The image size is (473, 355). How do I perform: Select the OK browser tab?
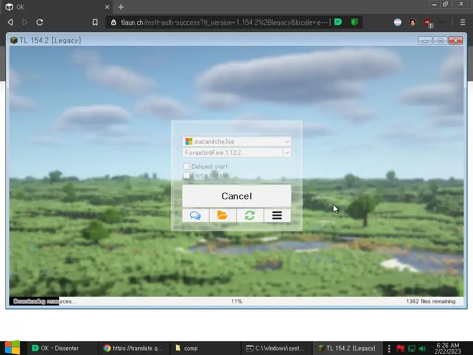[57, 7]
